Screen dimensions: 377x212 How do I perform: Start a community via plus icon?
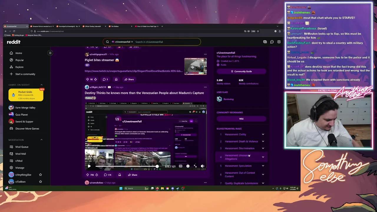[x=11, y=74]
